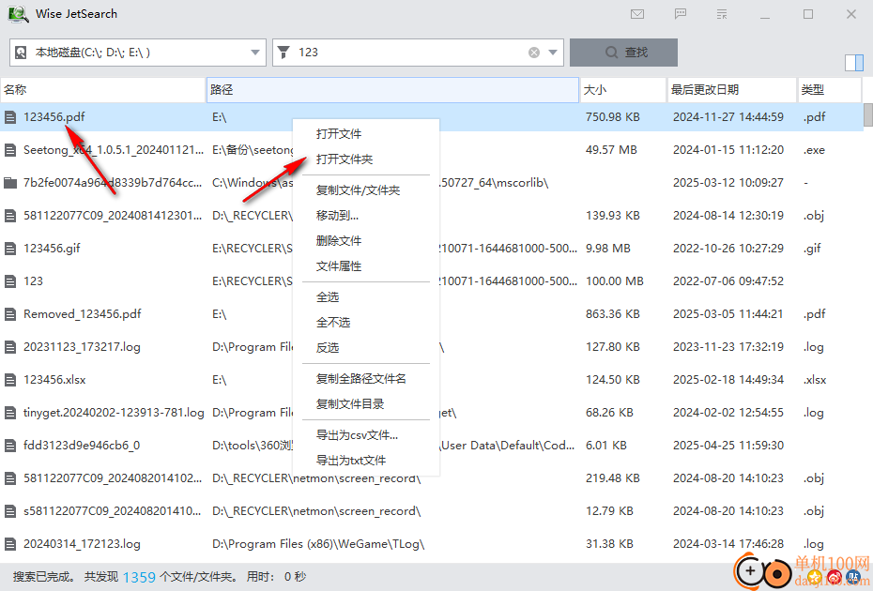This screenshot has height=591, width=873.
Task: Expand the local disk location dropdown
Action: click(x=255, y=53)
